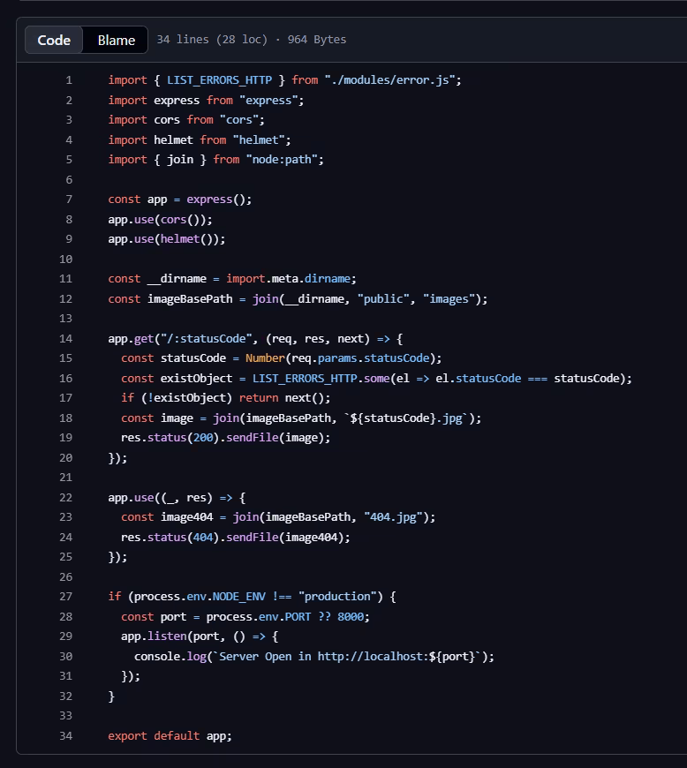Click line number 4
The height and width of the screenshot is (768, 687).
pyautogui.click(x=69, y=139)
